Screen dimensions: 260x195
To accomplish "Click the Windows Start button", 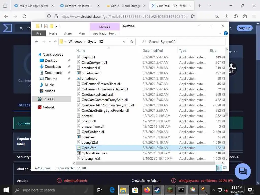I will coord(6,190).
